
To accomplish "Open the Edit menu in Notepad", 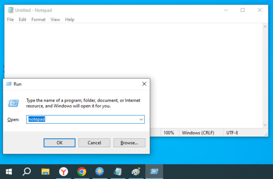I will pyautogui.click(x=23, y=19).
